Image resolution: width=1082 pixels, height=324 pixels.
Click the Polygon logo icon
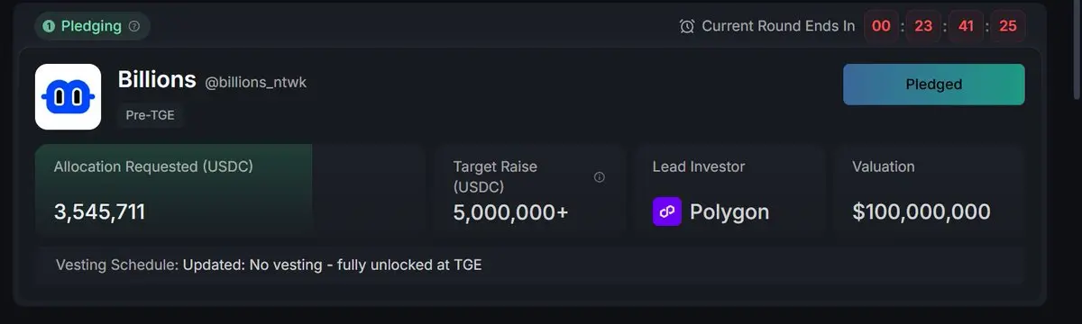coord(666,212)
